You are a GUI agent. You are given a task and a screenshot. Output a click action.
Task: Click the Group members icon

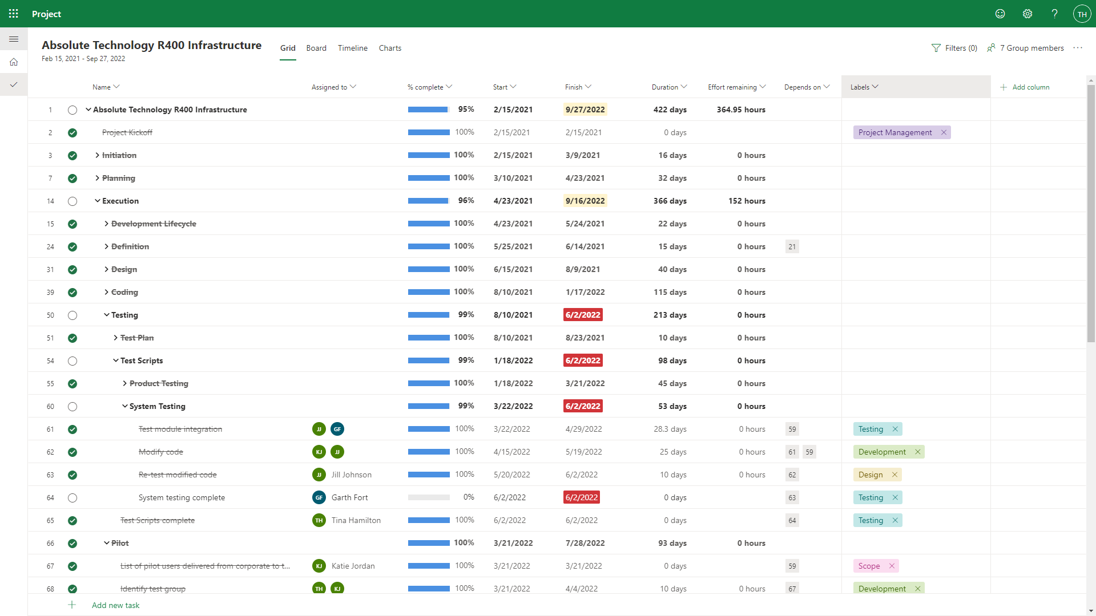click(x=993, y=47)
